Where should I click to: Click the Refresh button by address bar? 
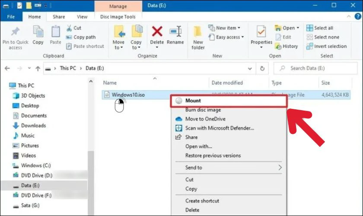[x=262, y=68]
